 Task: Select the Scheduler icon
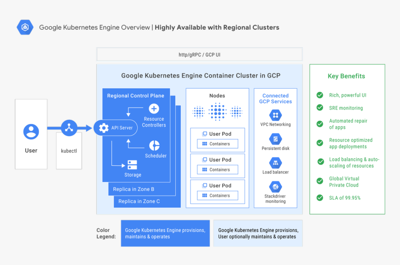click(154, 146)
